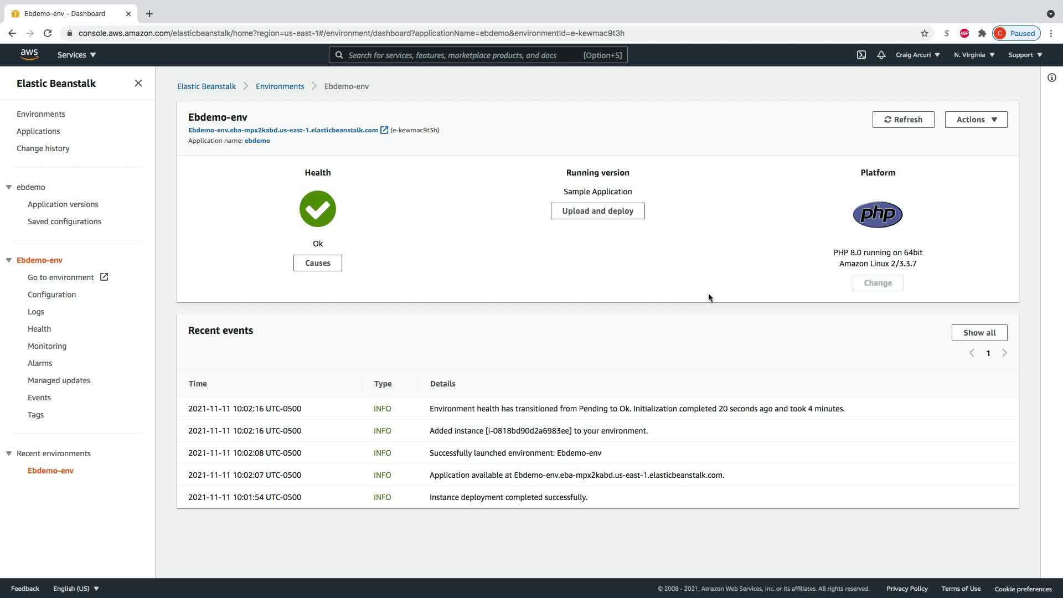The image size is (1063, 598).
Task: Click the notifications bell icon
Action: click(881, 55)
